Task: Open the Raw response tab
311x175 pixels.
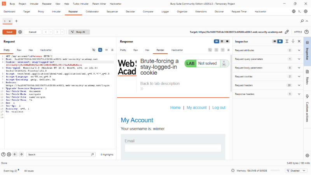Action: click(x=135, y=50)
